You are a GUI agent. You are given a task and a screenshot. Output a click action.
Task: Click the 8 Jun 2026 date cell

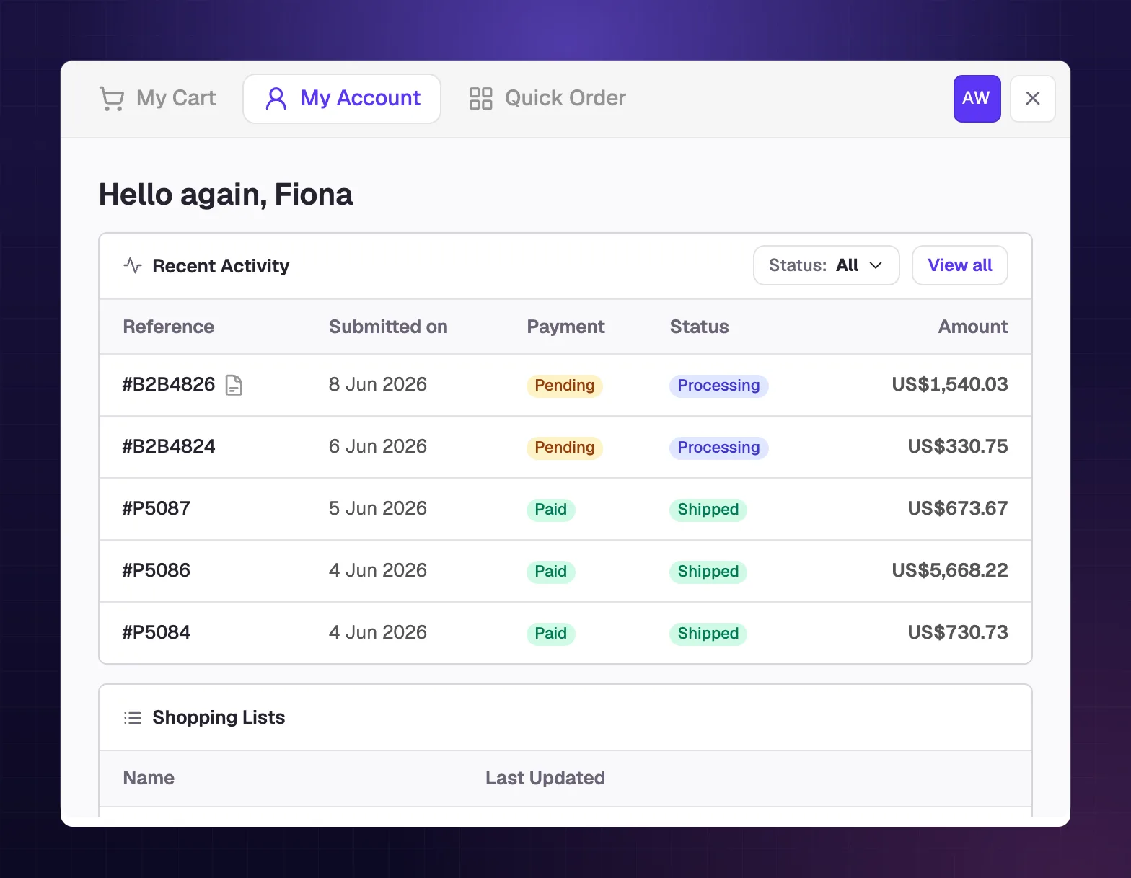pyautogui.click(x=378, y=384)
